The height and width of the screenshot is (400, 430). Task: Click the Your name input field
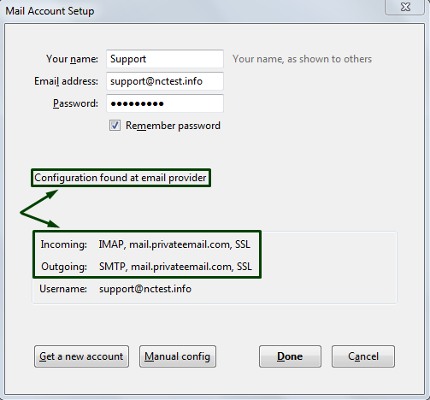pyautogui.click(x=165, y=59)
